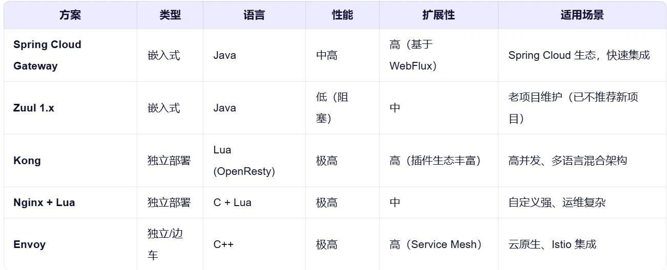The height and width of the screenshot is (270, 667).
Task: Click the 语言 column header
Action: pos(254,15)
